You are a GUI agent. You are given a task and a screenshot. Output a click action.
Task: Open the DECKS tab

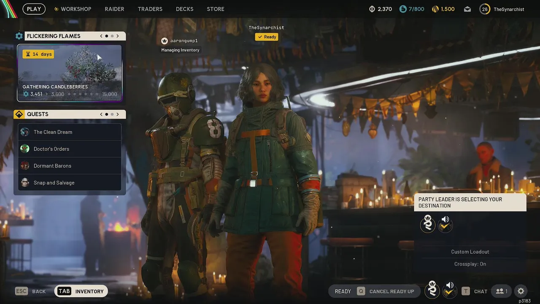pos(184,9)
